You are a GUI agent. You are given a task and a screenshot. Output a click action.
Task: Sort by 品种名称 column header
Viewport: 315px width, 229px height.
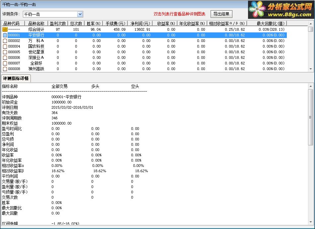(x=36, y=23)
